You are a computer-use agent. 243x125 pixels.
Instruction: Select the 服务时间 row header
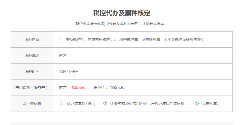click(32, 72)
